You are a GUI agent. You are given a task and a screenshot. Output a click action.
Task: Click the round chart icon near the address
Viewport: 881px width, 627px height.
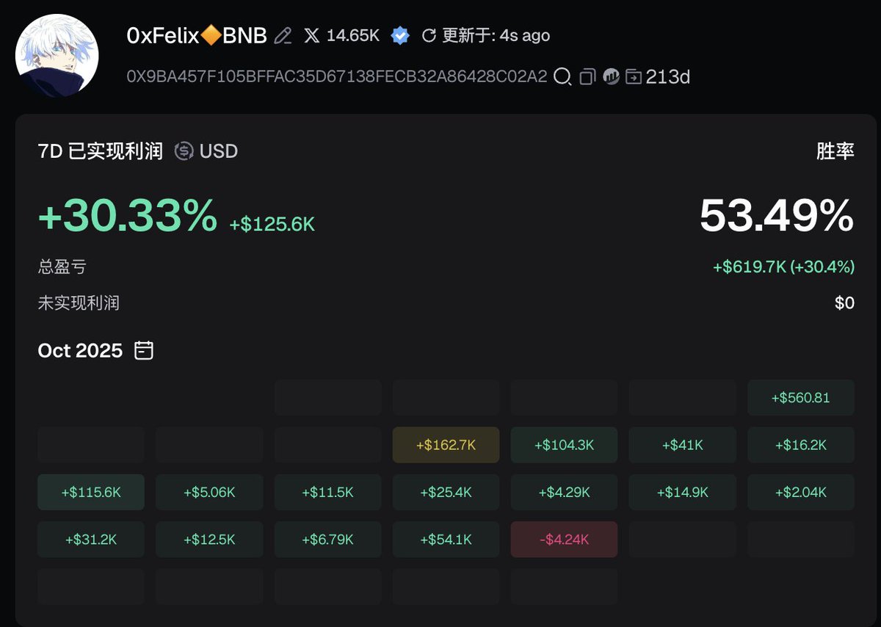[611, 76]
